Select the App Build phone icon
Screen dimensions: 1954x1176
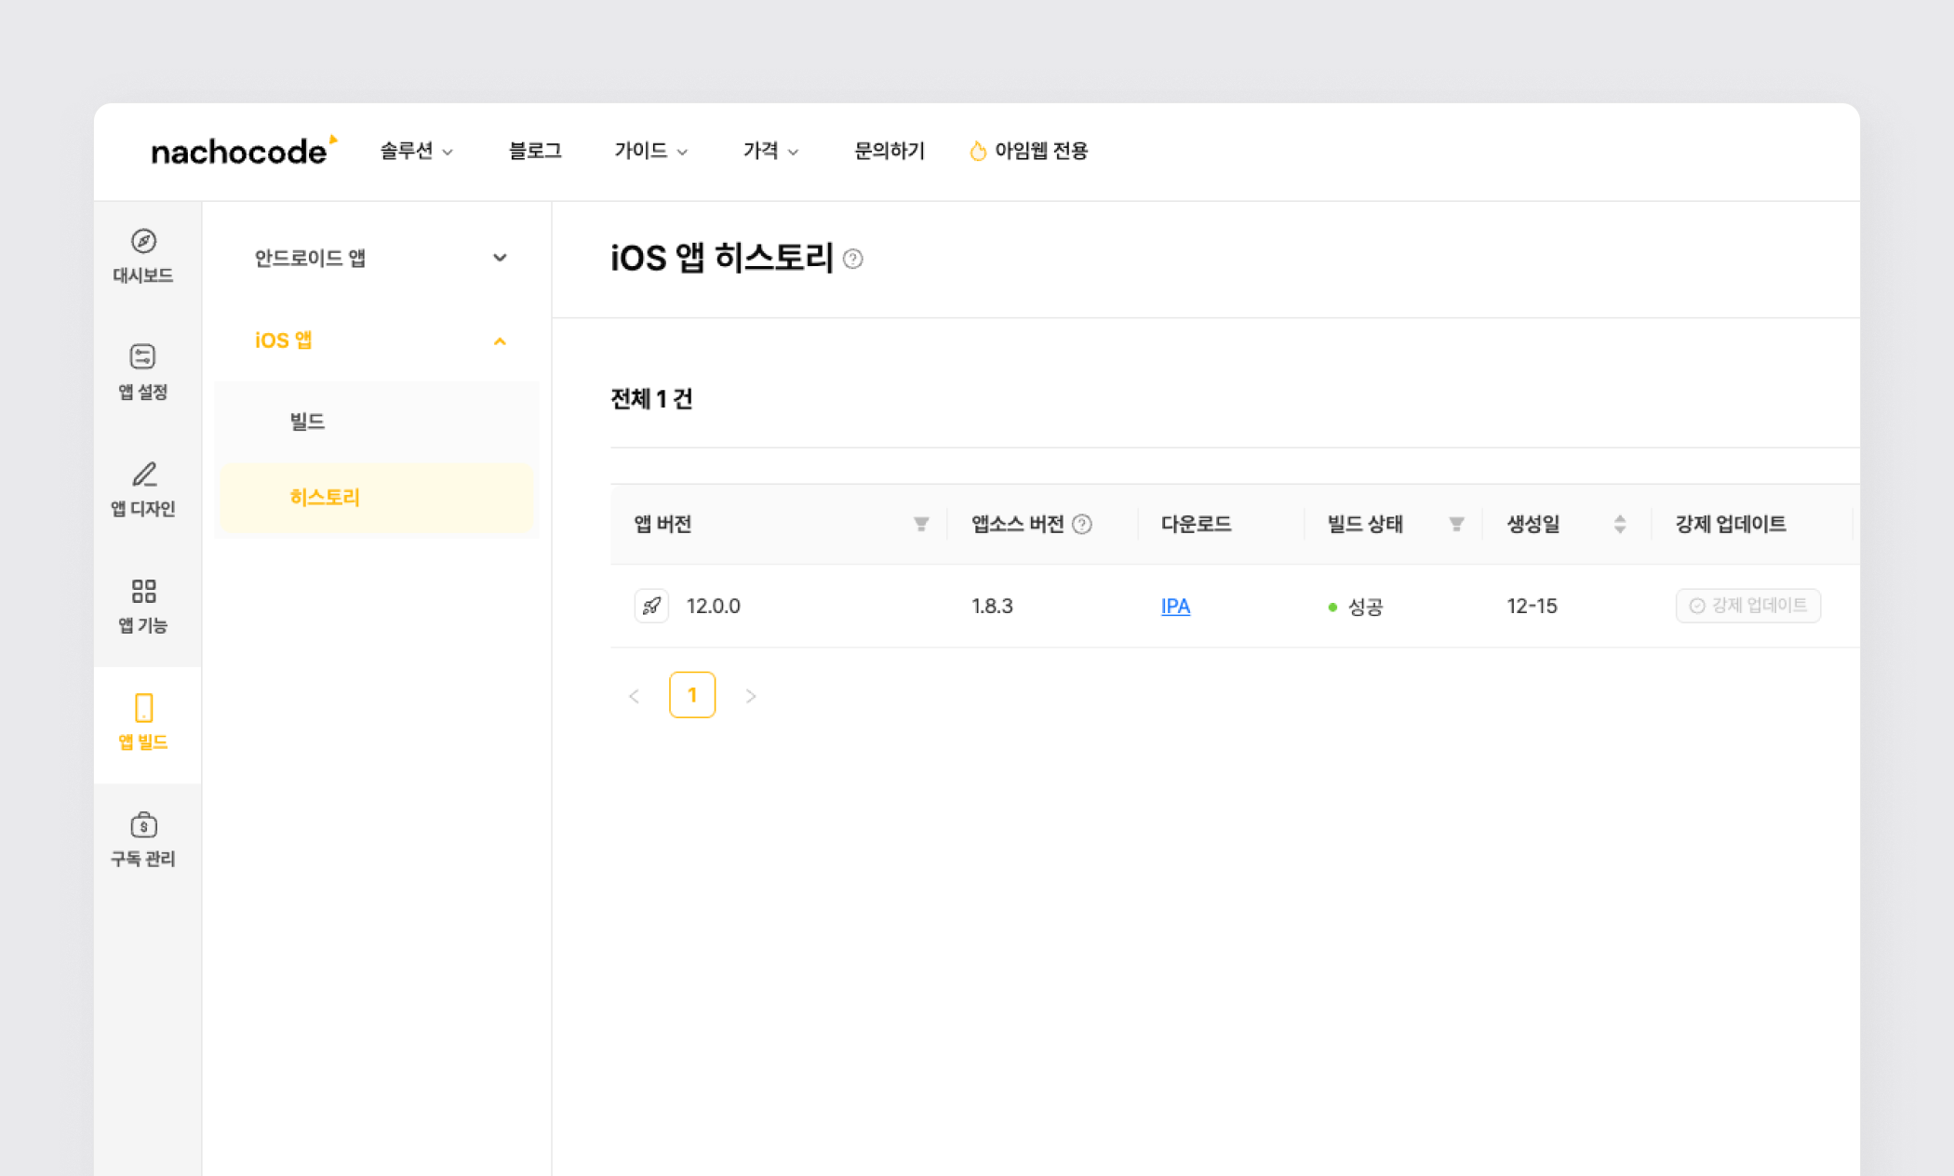pos(143,708)
